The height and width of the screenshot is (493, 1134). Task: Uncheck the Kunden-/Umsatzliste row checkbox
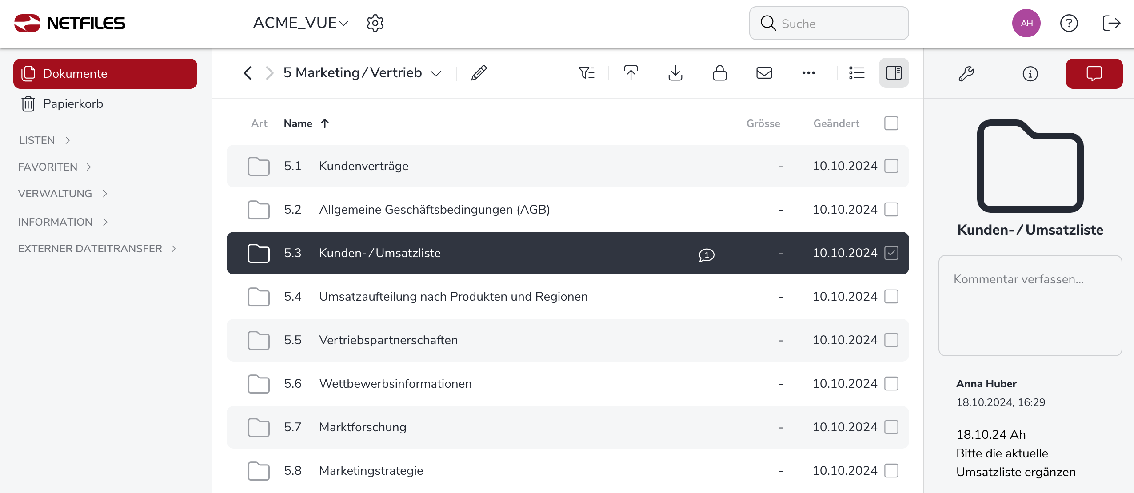coord(891,253)
